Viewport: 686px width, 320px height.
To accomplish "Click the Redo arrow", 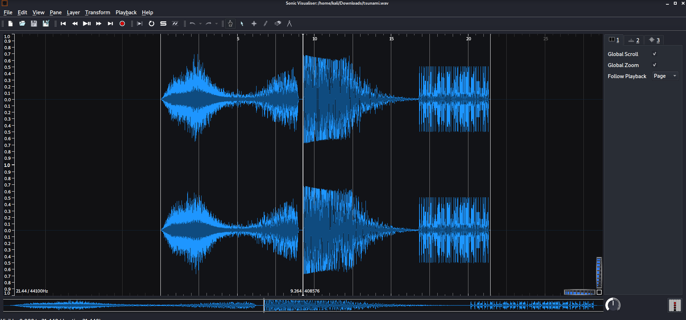I will pos(209,24).
